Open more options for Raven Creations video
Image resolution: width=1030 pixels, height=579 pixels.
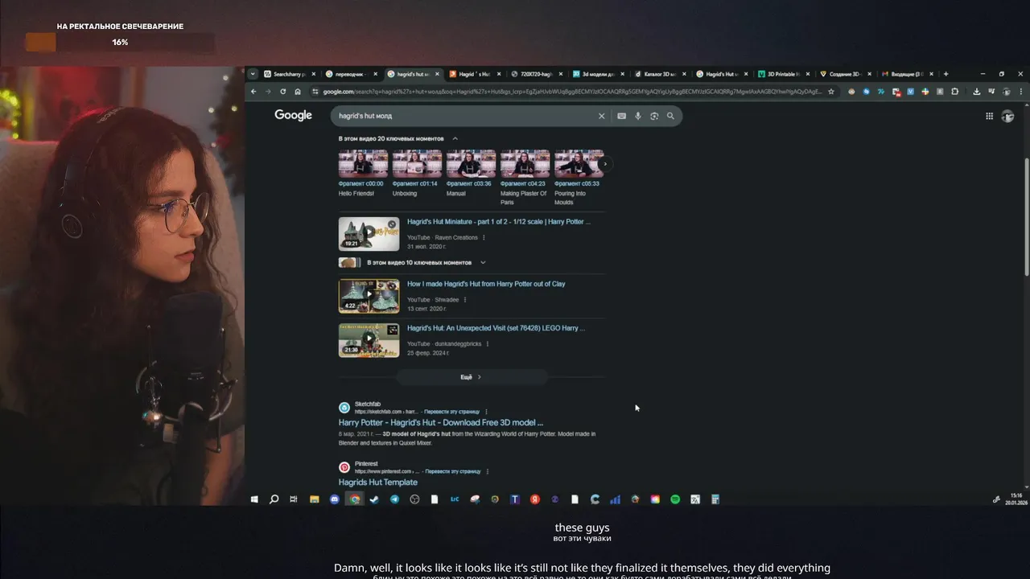(x=485, y=238)
